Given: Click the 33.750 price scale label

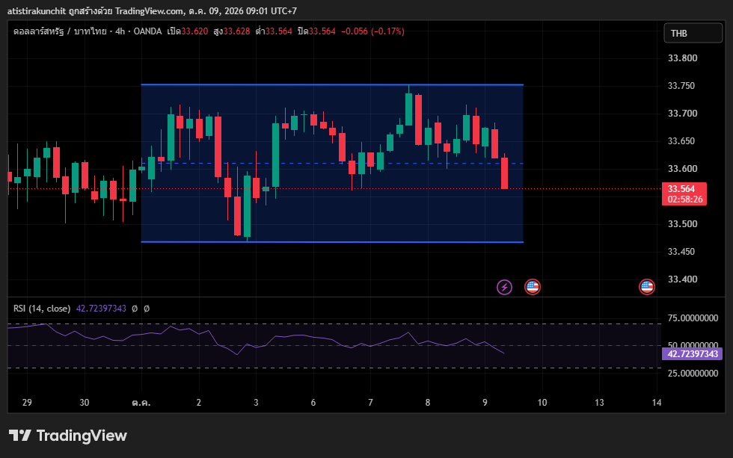Looking at the screenshot, I should [x=681, y=85].
